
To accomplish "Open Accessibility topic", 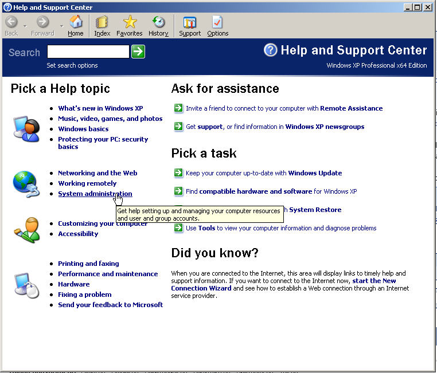I will 78,234.
